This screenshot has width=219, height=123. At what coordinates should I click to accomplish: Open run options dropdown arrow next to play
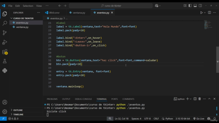(x=205, y=13)
